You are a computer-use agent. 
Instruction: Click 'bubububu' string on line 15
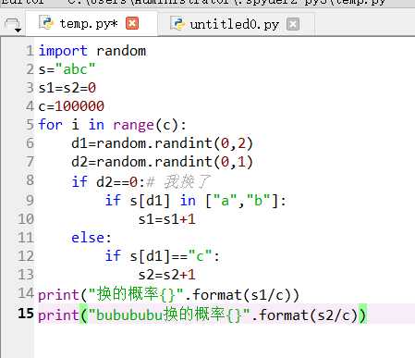[129, 315]
